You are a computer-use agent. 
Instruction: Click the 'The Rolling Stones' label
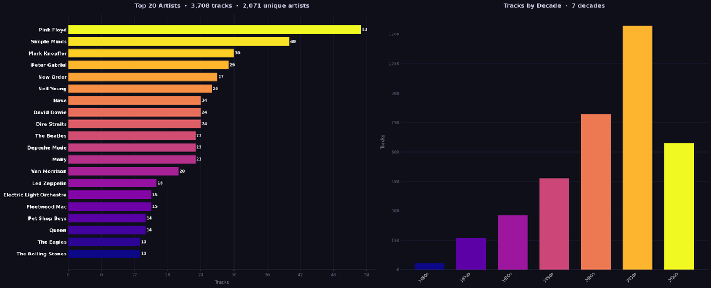(41, 254)
